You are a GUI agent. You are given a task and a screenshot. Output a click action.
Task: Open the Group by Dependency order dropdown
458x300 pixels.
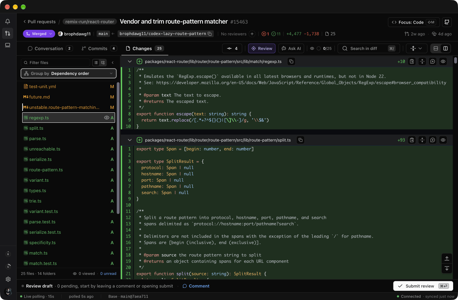coord(69,74)
